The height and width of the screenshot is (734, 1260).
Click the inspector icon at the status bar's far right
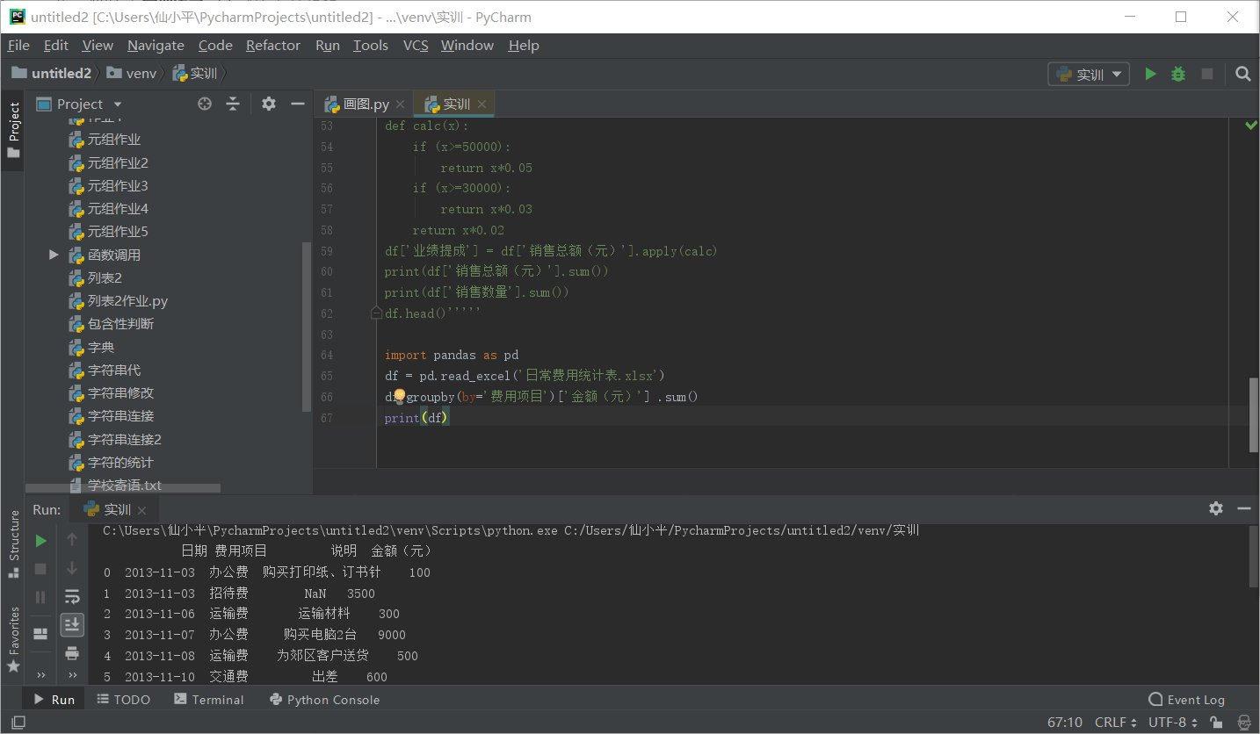[x=1243, y=723]
